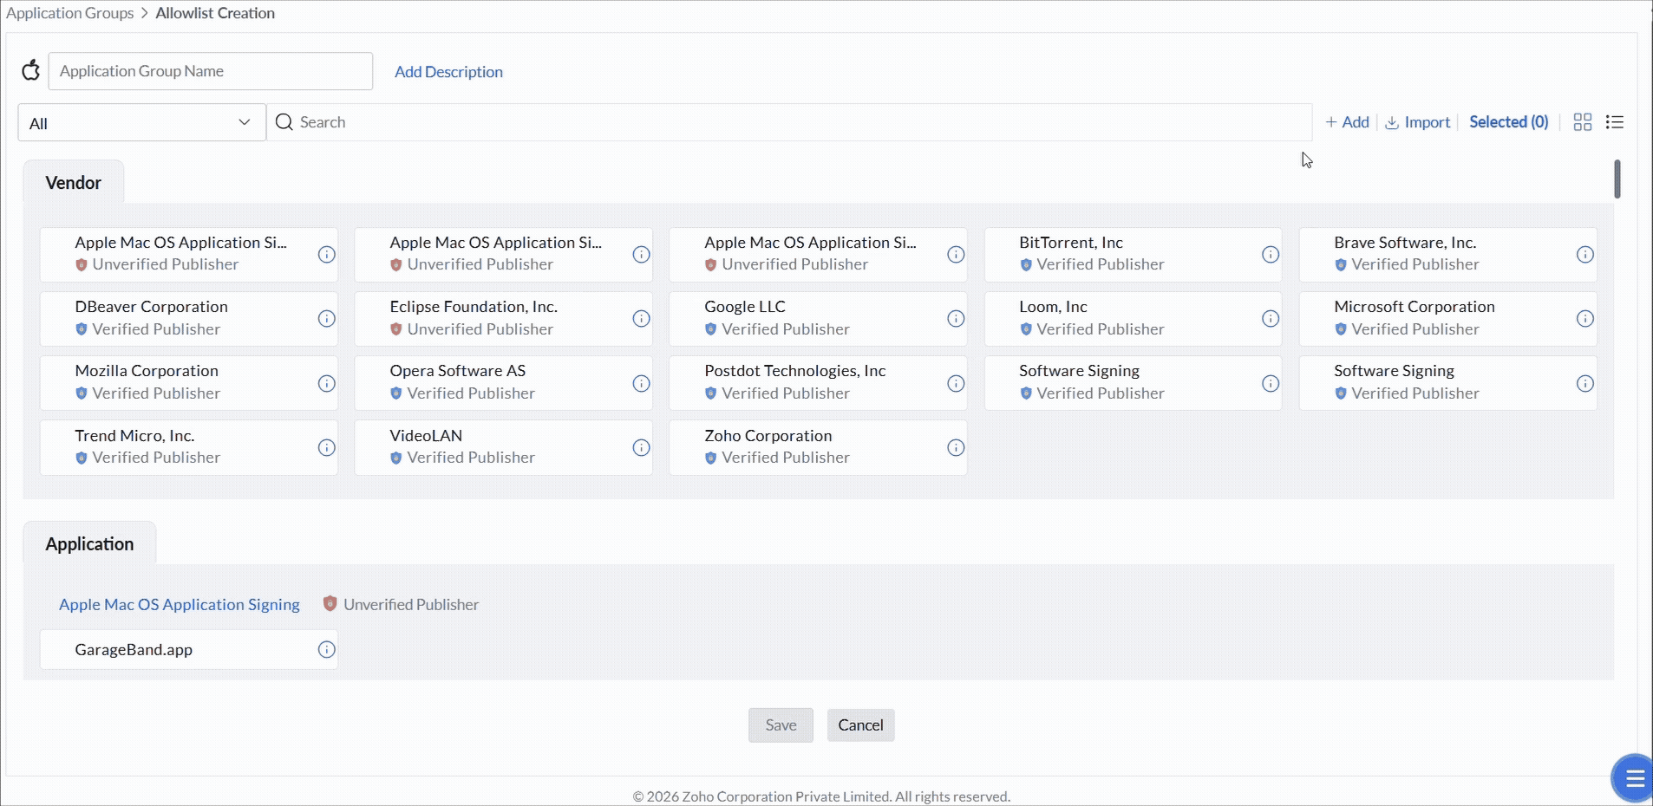Select the Microsoft Corporation vendor card
The width and height of the screenshot is (1653, 806).
click(1447, 318)
